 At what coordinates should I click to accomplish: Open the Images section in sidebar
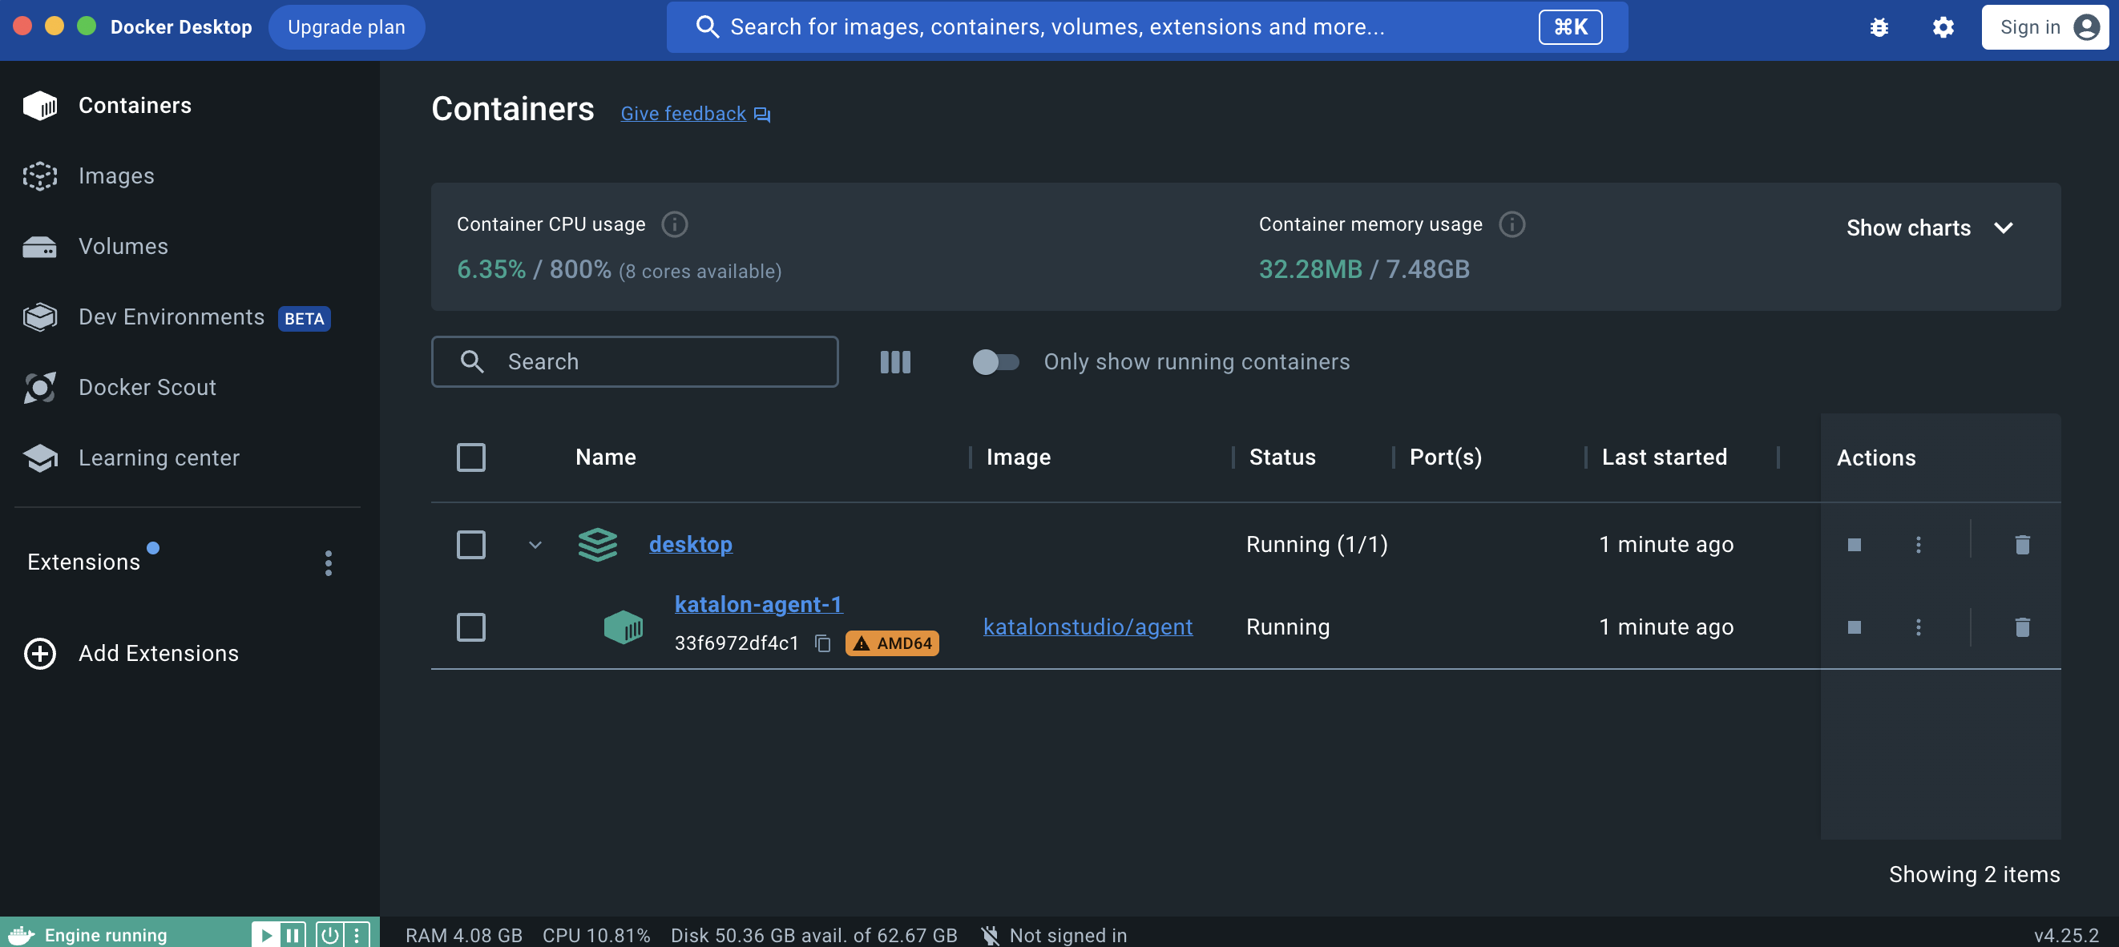coord(116,175)
